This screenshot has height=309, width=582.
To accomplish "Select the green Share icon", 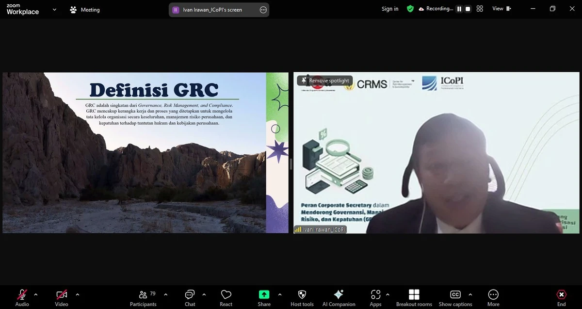I will point(263,294).
